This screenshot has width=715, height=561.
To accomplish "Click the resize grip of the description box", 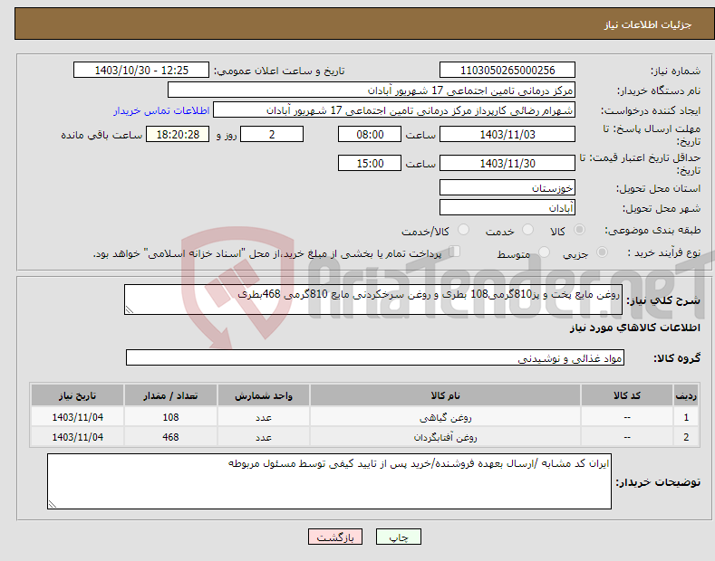I will tap(130, 309).
